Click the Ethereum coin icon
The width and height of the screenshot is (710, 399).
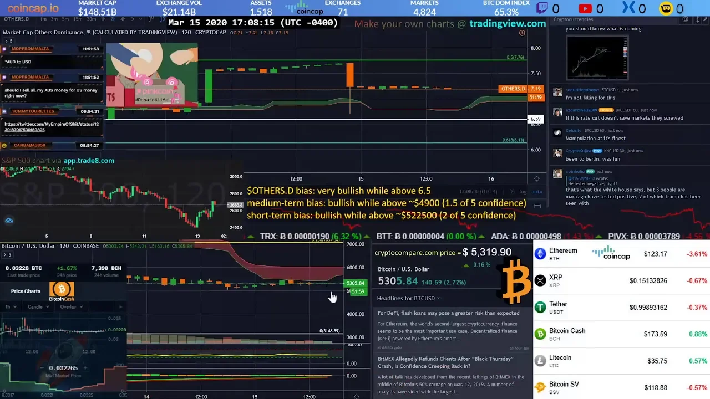coord(540,254)
